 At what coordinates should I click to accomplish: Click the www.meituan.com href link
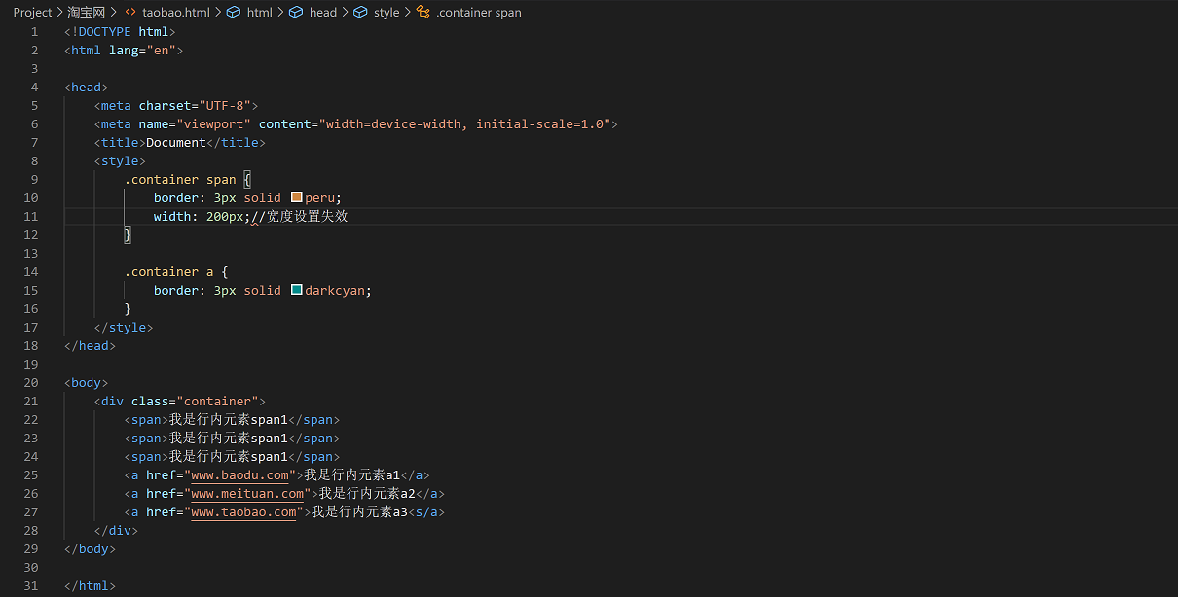click(x=247, y=494)
